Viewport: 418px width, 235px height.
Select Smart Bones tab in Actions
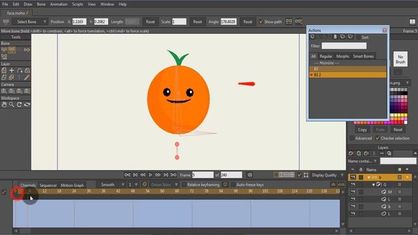[x=363, y=56]
